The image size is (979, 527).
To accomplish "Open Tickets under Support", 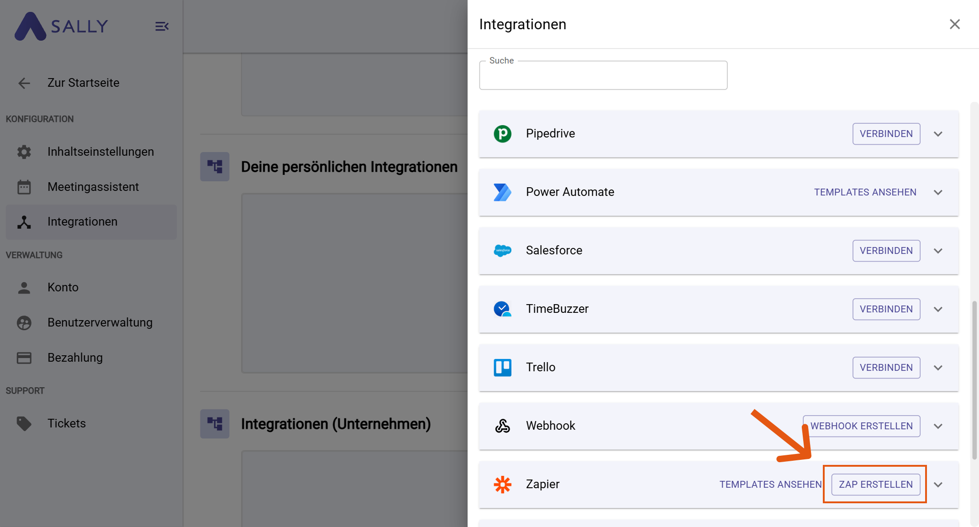I will (x=91, y=423).
